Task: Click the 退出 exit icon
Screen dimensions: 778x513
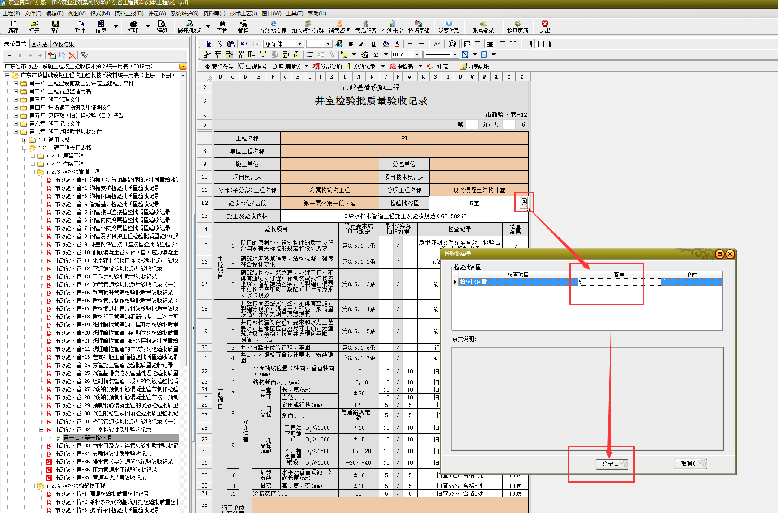Action: (545, 27)
